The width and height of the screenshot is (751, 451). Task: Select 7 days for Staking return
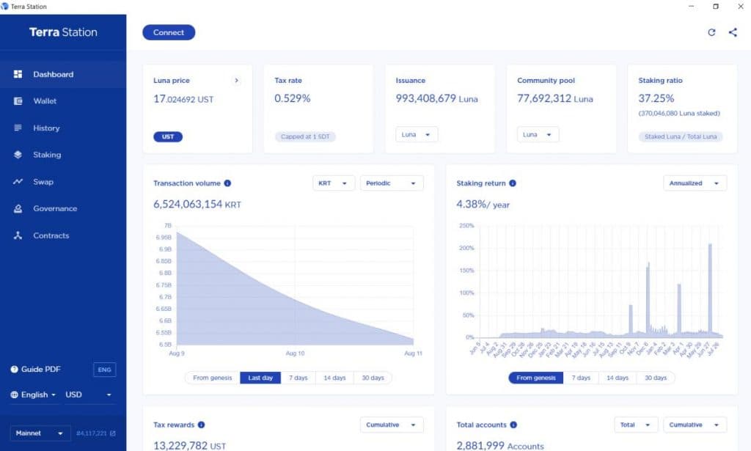pyautogui.click(x=581, y=378)
